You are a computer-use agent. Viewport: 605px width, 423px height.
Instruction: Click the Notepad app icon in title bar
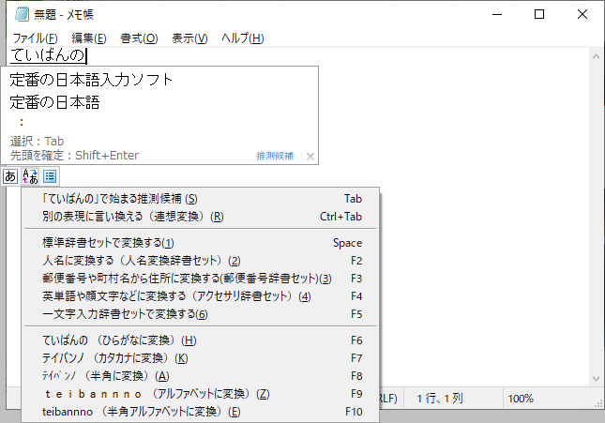(x=22, y=14)
